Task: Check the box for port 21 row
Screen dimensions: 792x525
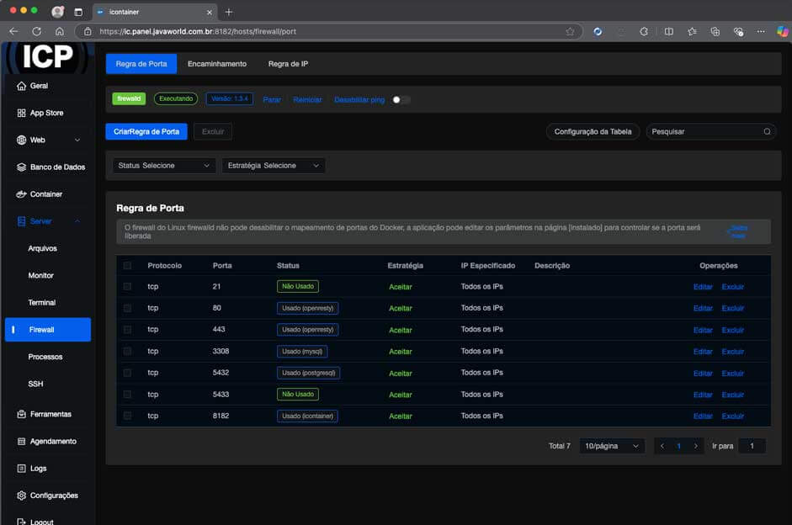Action: [128, 287]
